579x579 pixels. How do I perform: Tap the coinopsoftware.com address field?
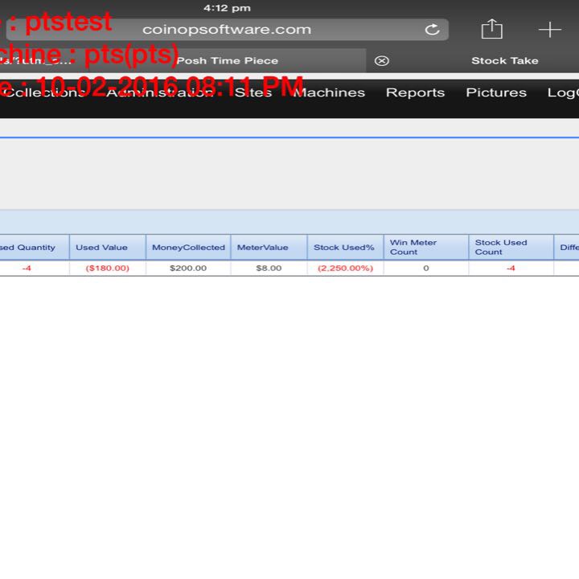point(227,30)
